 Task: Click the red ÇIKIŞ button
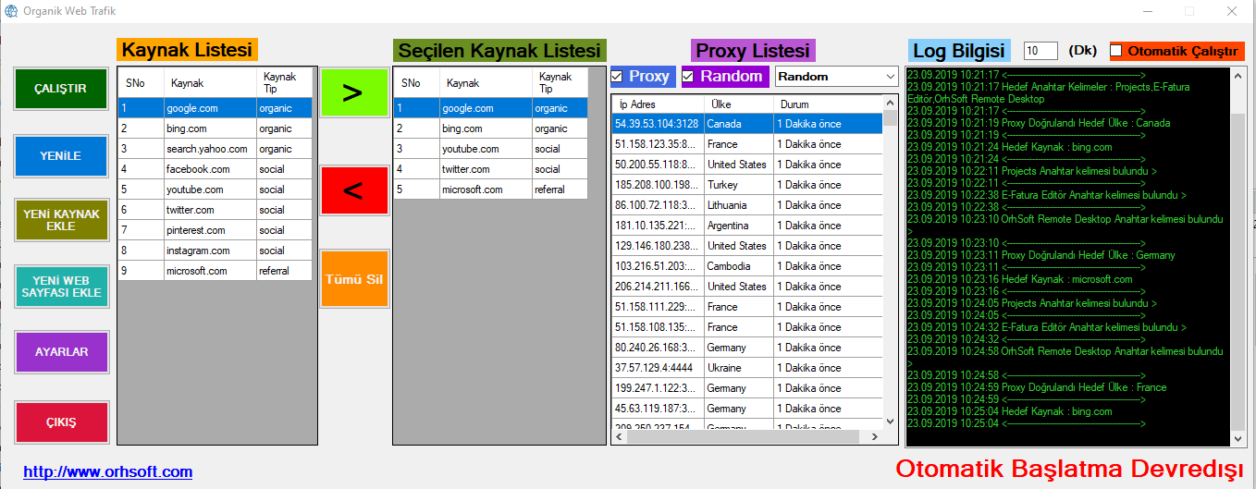[61, 422]
